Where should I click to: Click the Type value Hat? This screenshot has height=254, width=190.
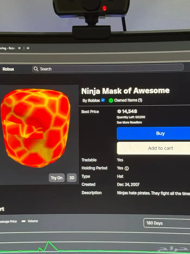coord(120,176)
